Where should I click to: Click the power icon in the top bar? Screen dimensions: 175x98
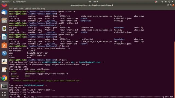tap(170, 2)
